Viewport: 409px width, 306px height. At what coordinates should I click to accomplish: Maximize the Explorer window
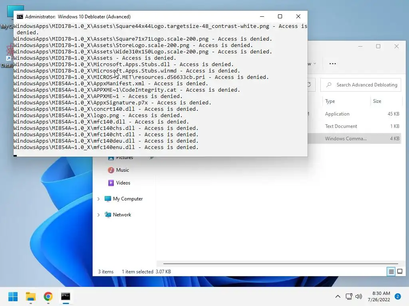pyautogui.click(x=378, y=46)
